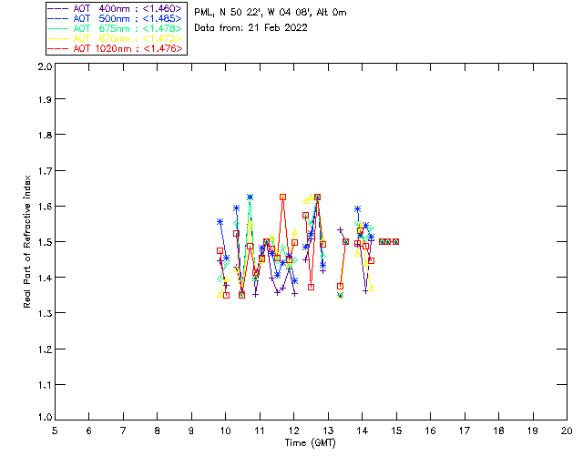The image size is (583, 466).
Task: Click the 15 x-axis tick label
Action: click(396, 431)
